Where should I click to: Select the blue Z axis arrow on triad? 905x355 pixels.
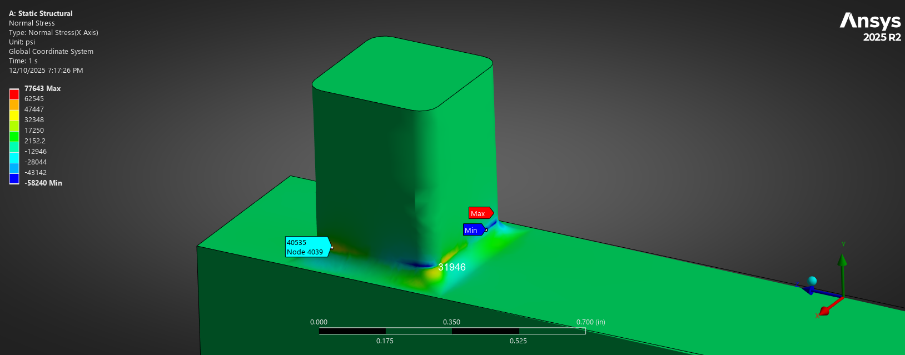click(x=822, y=292)
